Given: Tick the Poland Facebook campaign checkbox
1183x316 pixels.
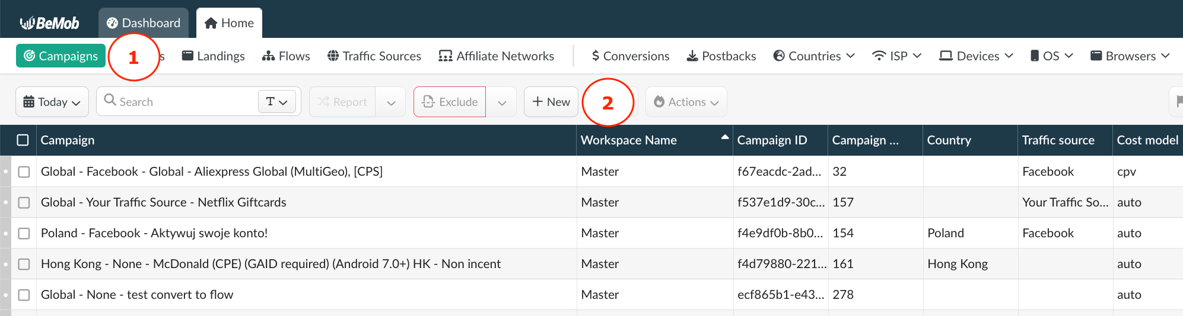Looking at the screenshot, I should pyautogui.click(x=24, y=233).
